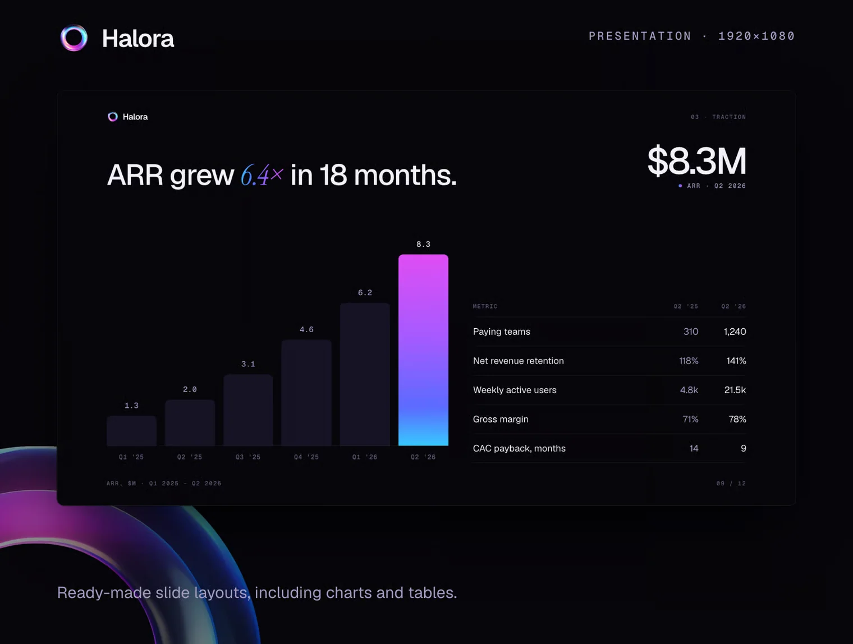Click the "Q1 '25" axis label
This screenshot has height=644, width=853.
[x=131, y=457]
